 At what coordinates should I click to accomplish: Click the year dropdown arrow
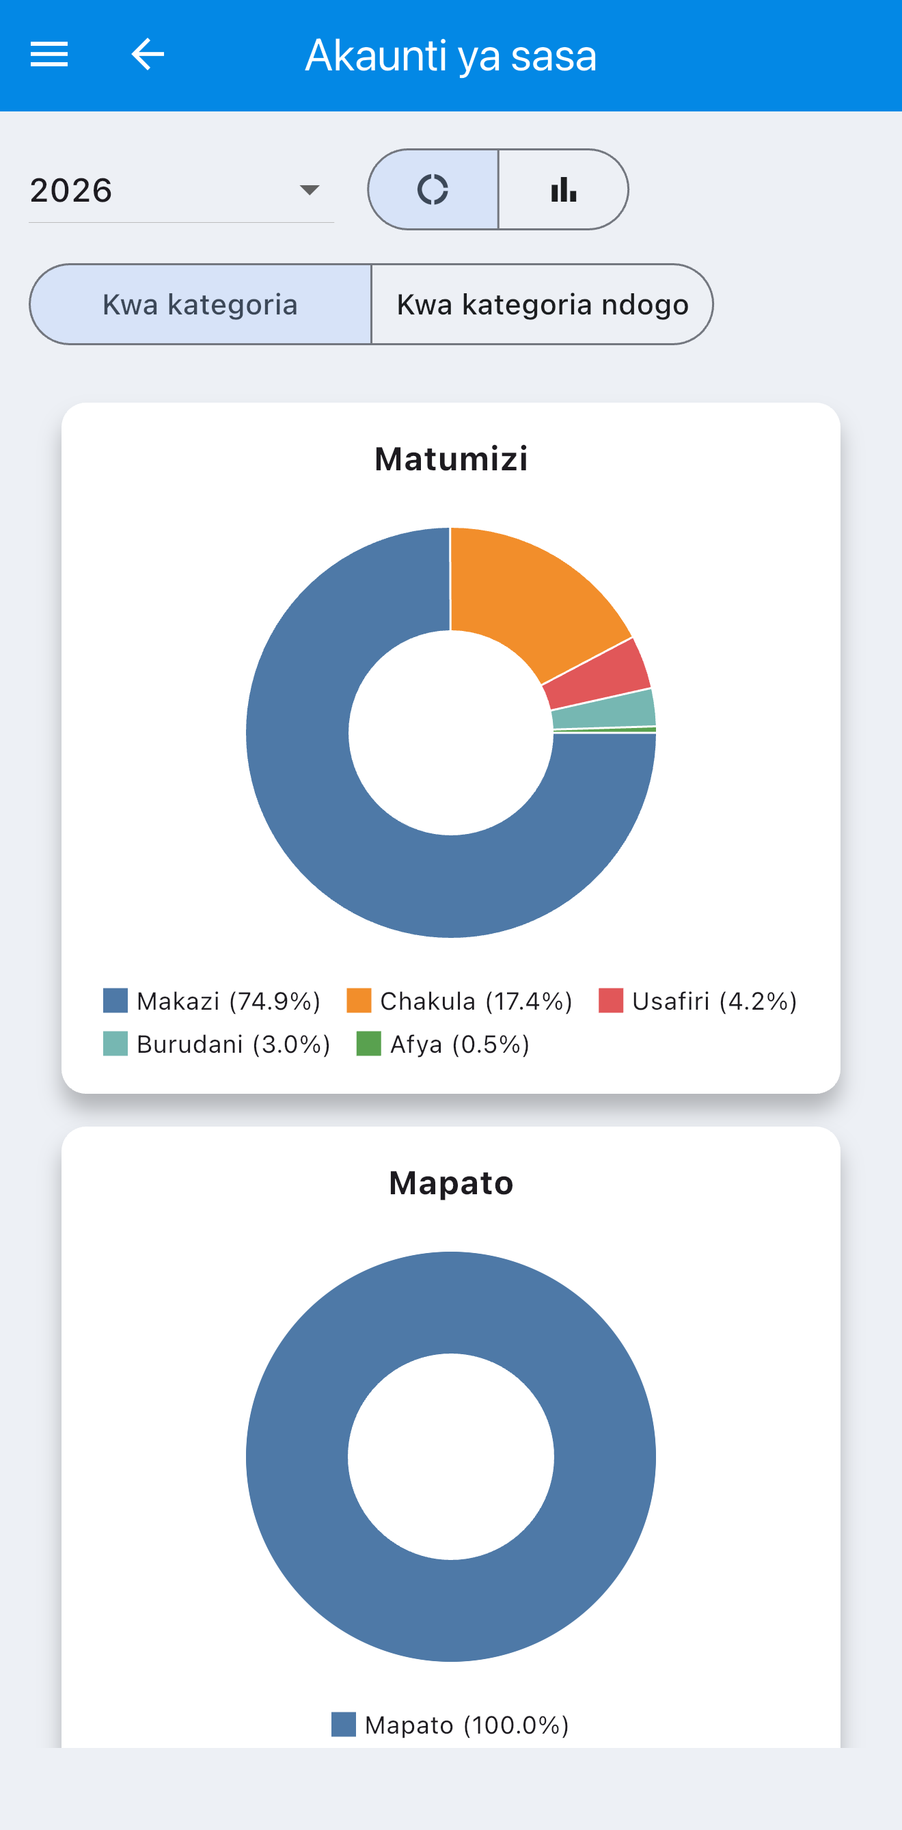[310, 191]
